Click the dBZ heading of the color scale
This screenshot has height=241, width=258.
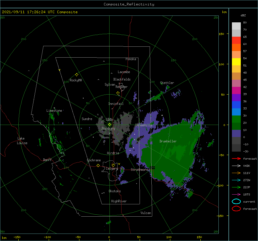click(243, 15)
